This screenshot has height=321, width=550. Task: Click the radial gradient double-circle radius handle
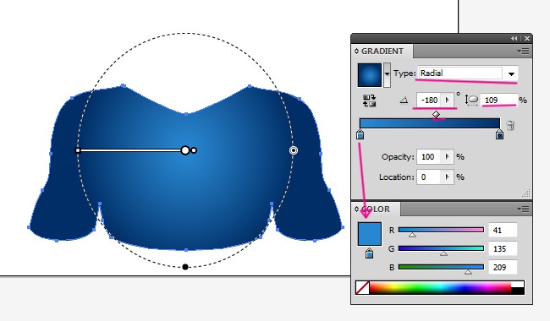[x=294, y=150]
